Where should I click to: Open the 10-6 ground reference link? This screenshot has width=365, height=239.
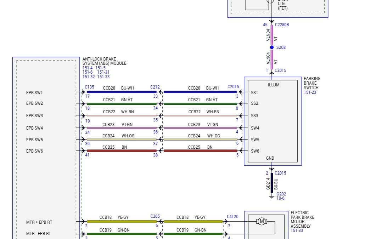pyautogui.click(x=281, y=199)
